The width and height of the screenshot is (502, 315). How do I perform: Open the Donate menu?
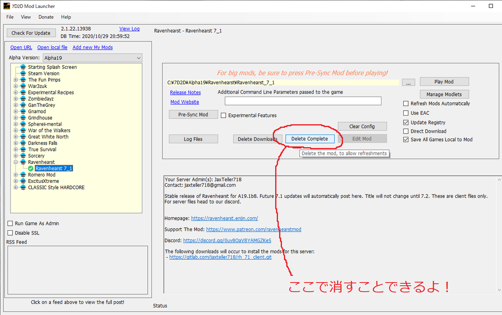(x=46, y=17)
